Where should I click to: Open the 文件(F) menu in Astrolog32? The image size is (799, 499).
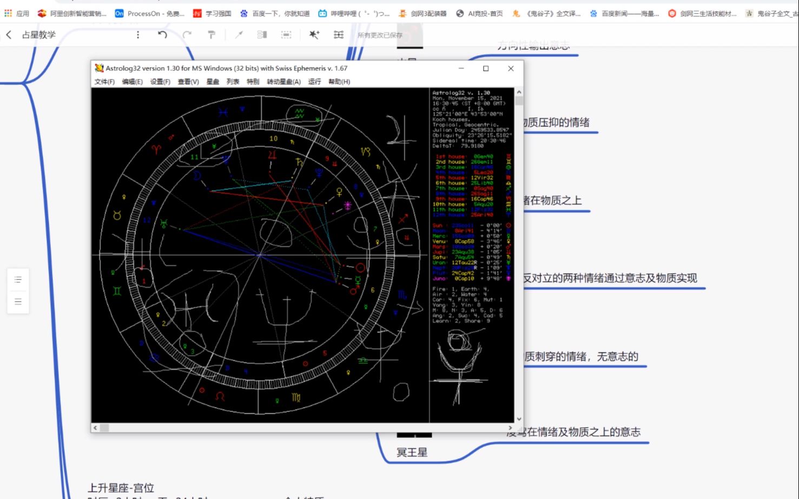tap(104, 82)
